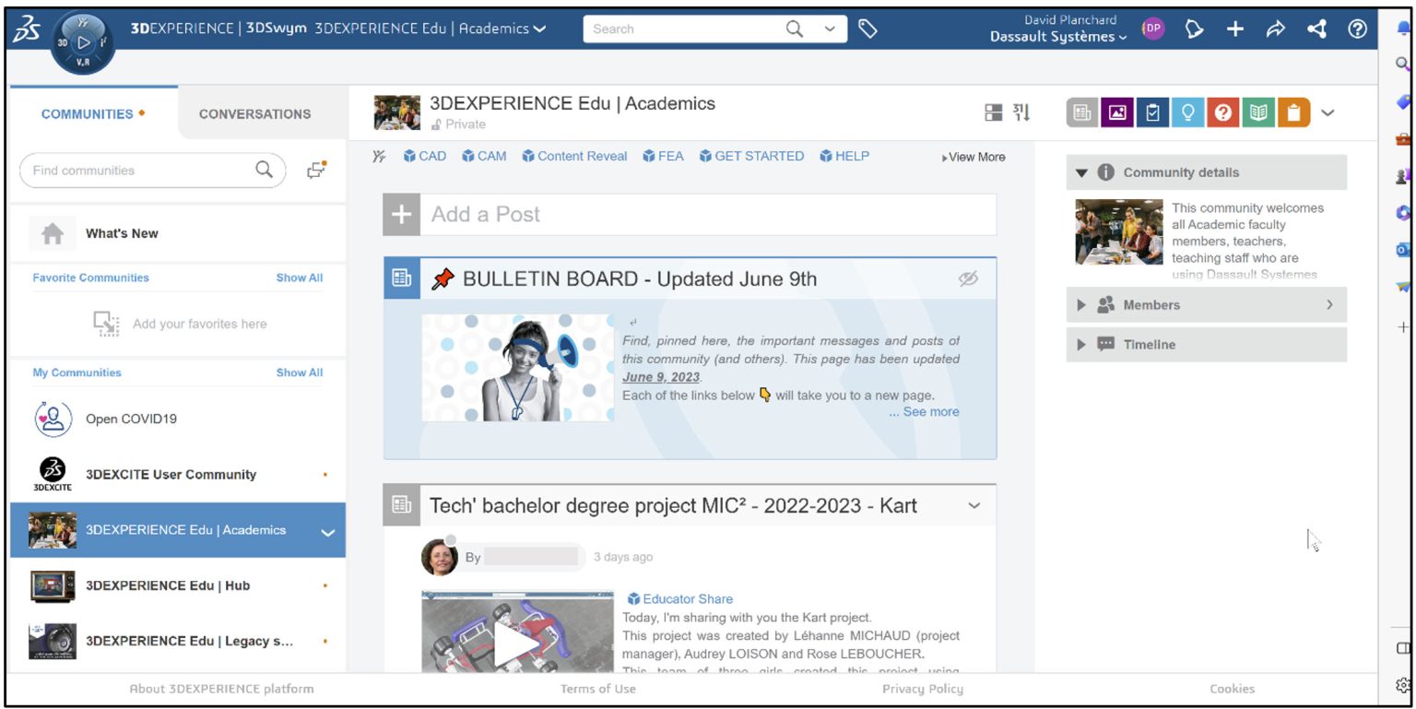Image resolution: width=1416 pixels, height=709 pixels.
Task: Open the notifications icon in top bar
Action: 1194,29
